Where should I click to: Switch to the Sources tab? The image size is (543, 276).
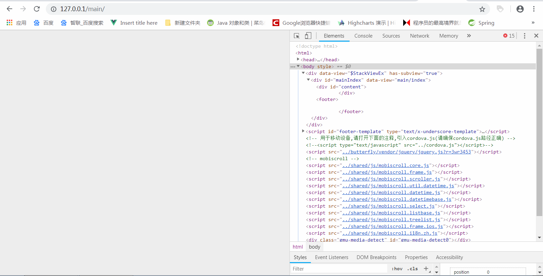[x=391, y=36]
